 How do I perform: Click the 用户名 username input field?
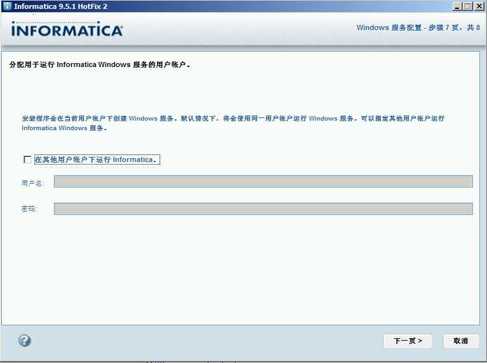pyautogui.click(x=263, y=181)
